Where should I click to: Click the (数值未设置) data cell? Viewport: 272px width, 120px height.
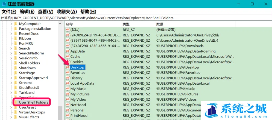(166, 30)
